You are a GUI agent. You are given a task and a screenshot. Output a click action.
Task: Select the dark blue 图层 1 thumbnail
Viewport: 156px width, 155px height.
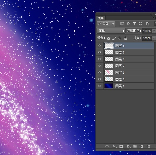109,86
